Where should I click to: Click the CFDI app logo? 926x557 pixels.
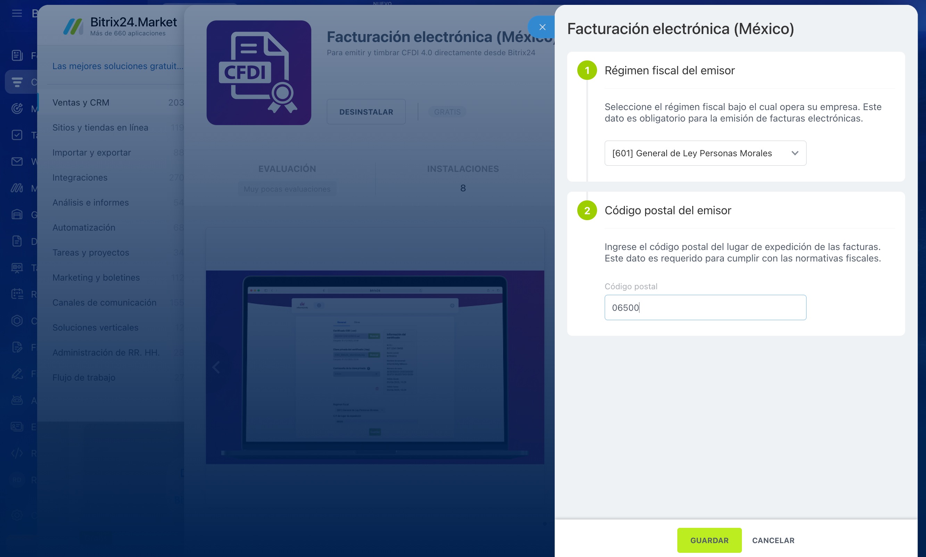coord(259,73)
